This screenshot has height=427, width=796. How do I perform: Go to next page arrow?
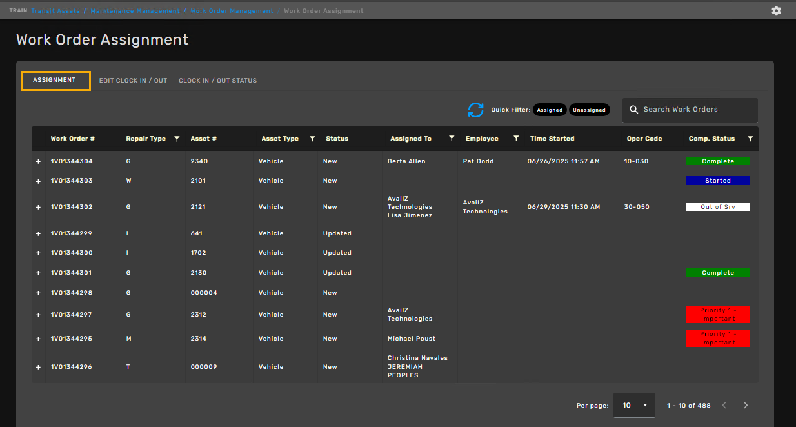[746, 405]
